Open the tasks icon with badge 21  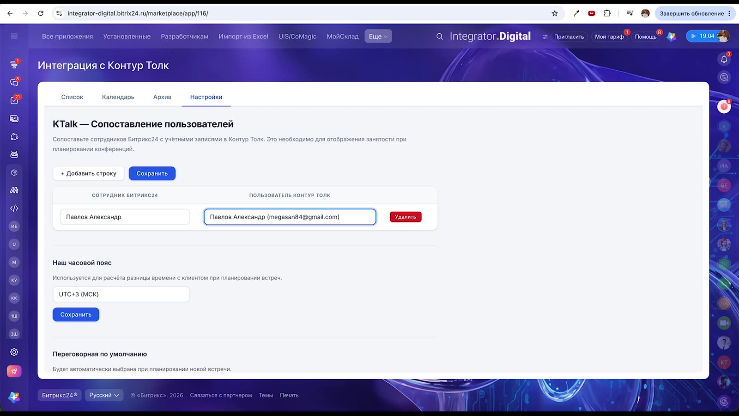[14, 100]
